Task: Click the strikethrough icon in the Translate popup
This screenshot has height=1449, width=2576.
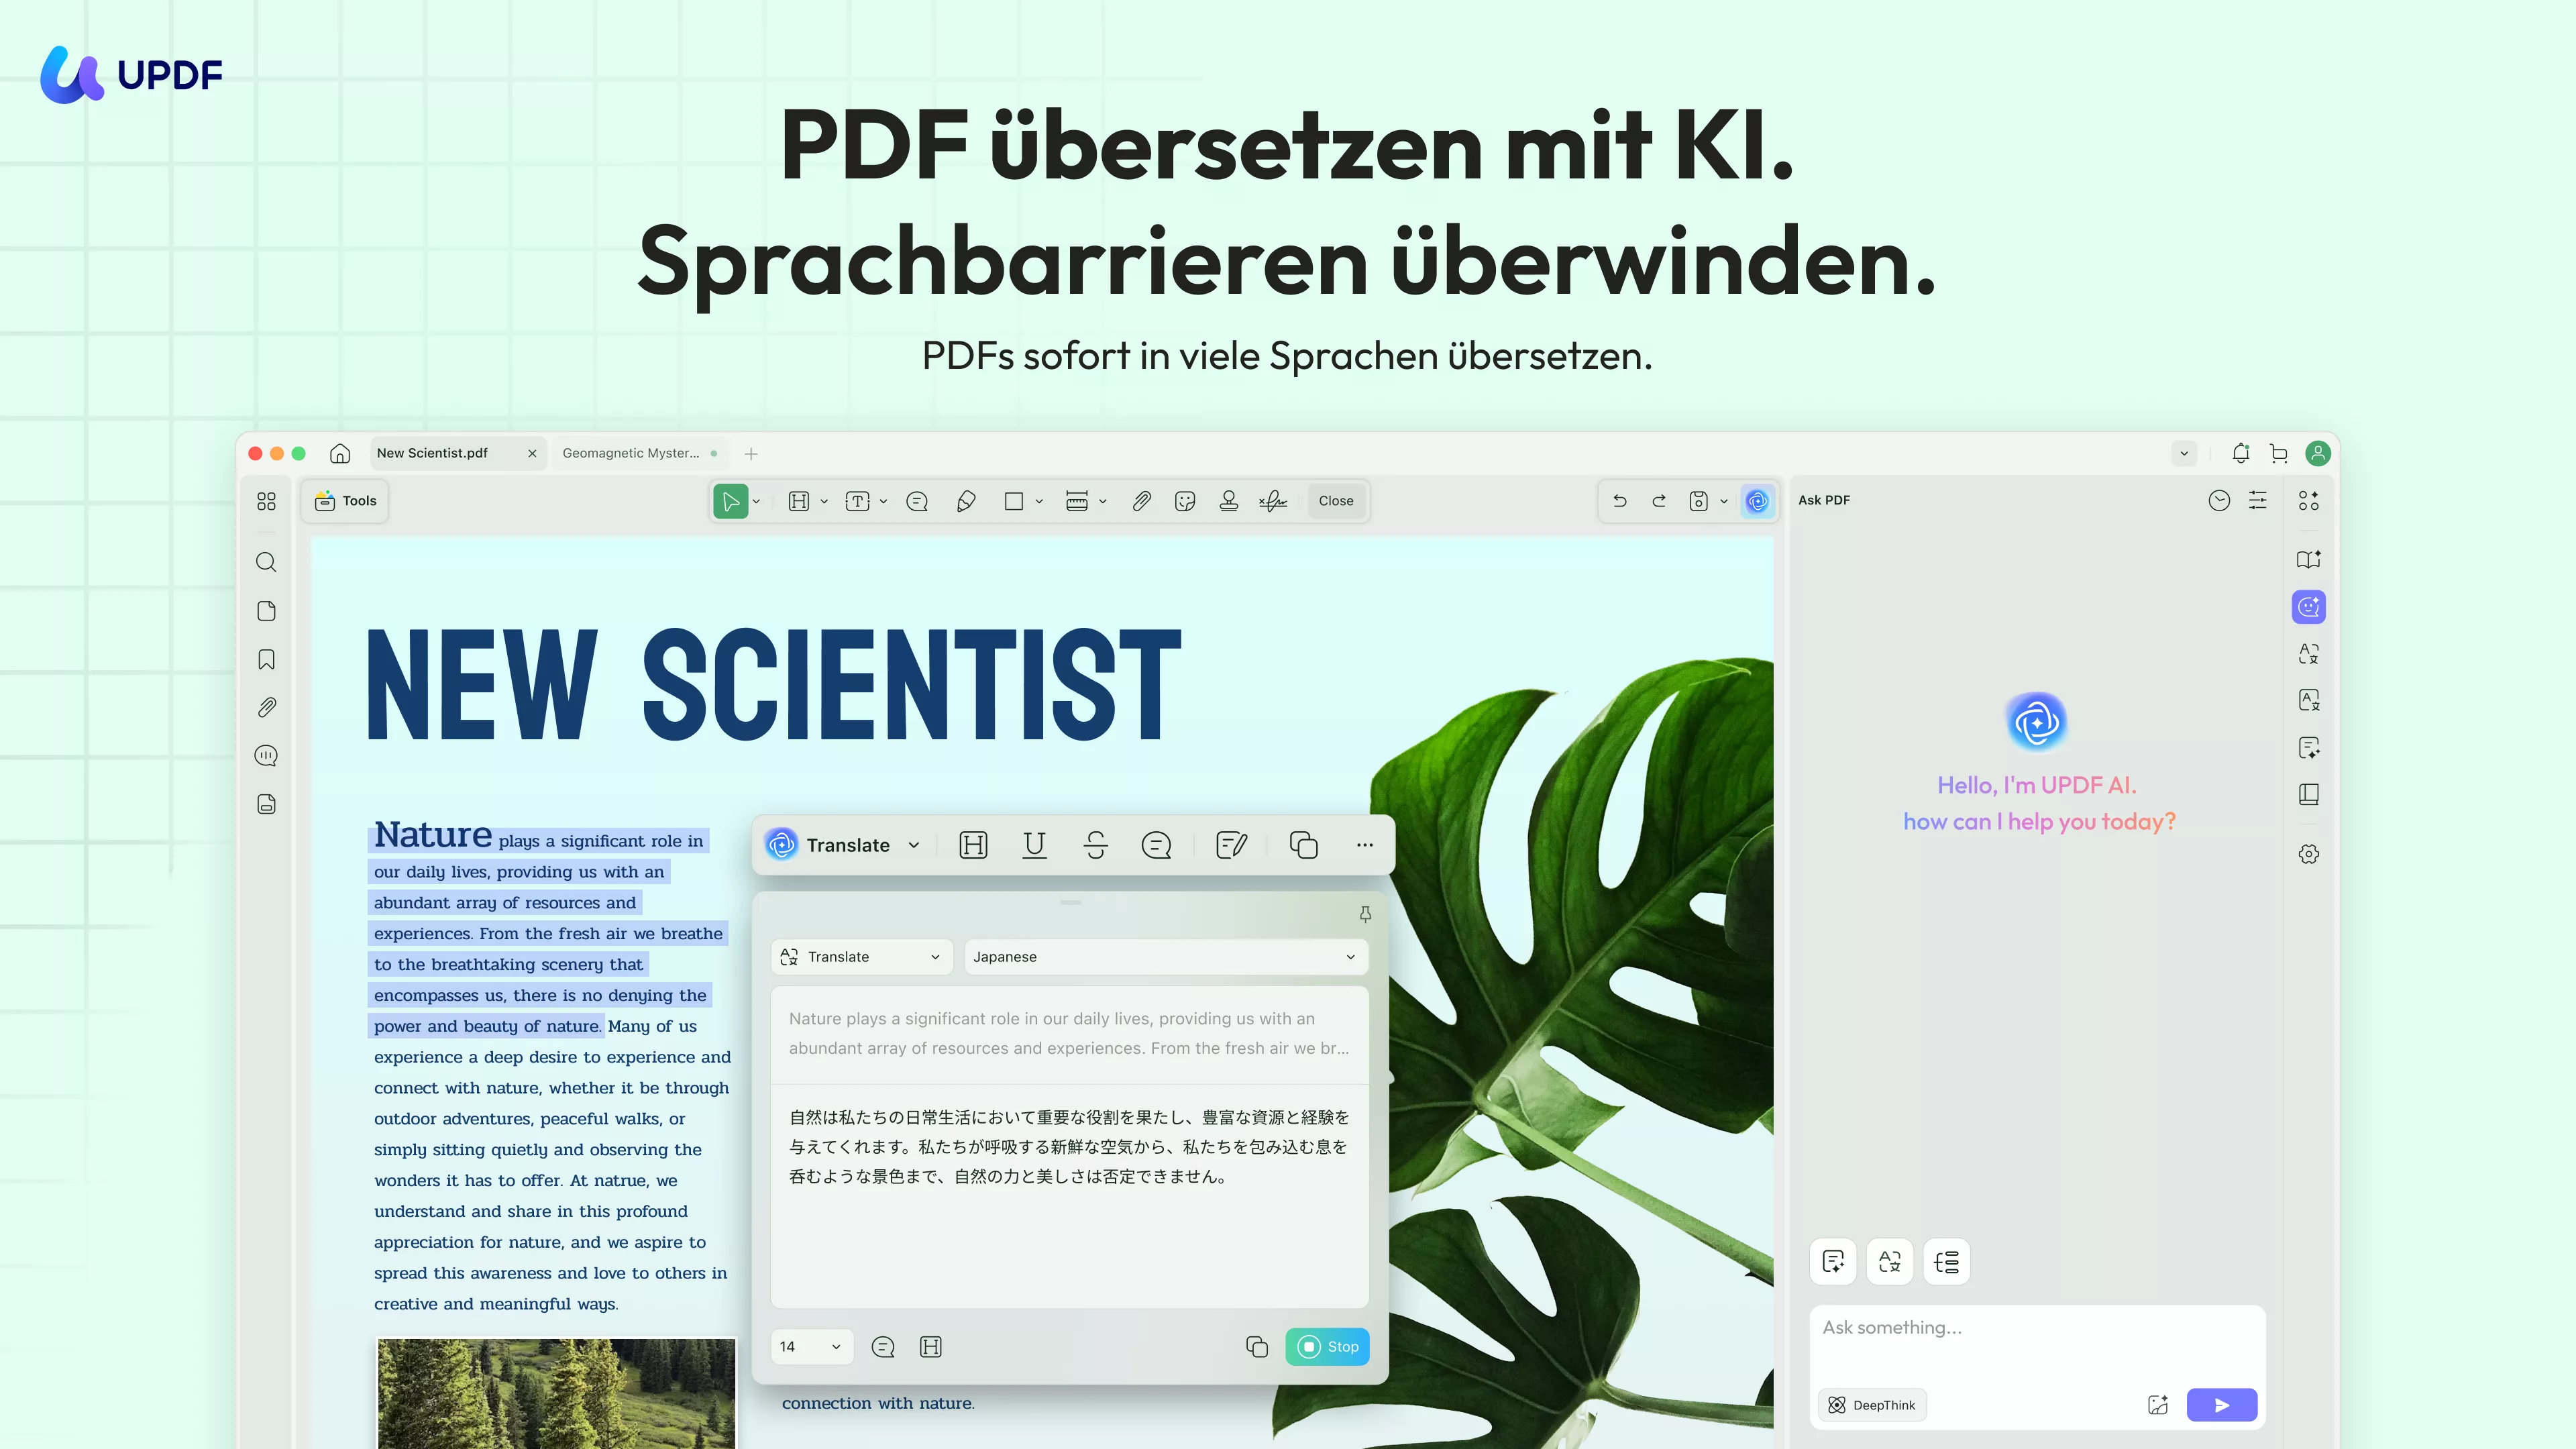Action: tap(1096, 845)
